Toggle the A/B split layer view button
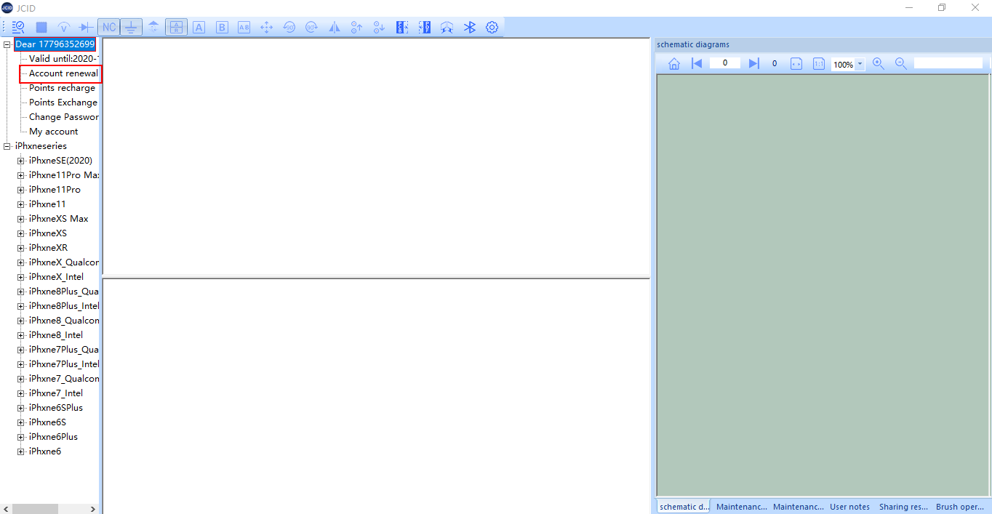Screen dimensions: 992x514 tap(176, 28)
